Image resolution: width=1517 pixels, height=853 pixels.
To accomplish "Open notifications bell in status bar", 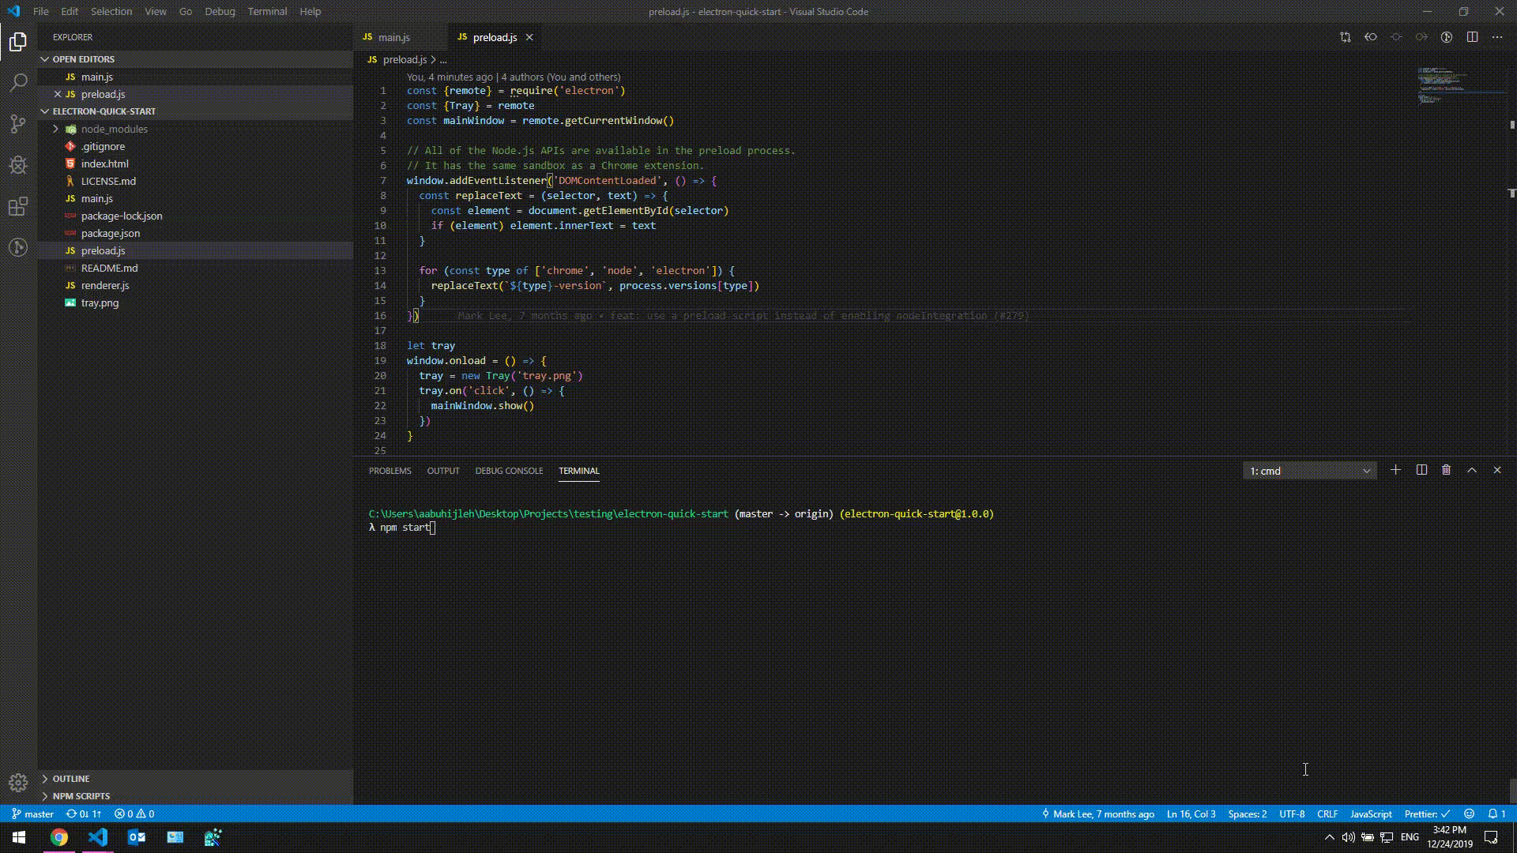I will (x=1496, y=814).
